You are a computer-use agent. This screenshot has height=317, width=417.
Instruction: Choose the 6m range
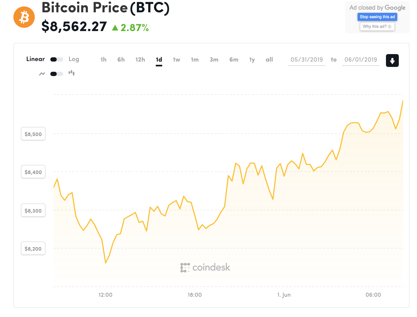tap(234, 60)
